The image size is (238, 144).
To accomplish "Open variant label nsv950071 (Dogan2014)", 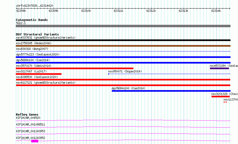I will (x=125, y=71).
